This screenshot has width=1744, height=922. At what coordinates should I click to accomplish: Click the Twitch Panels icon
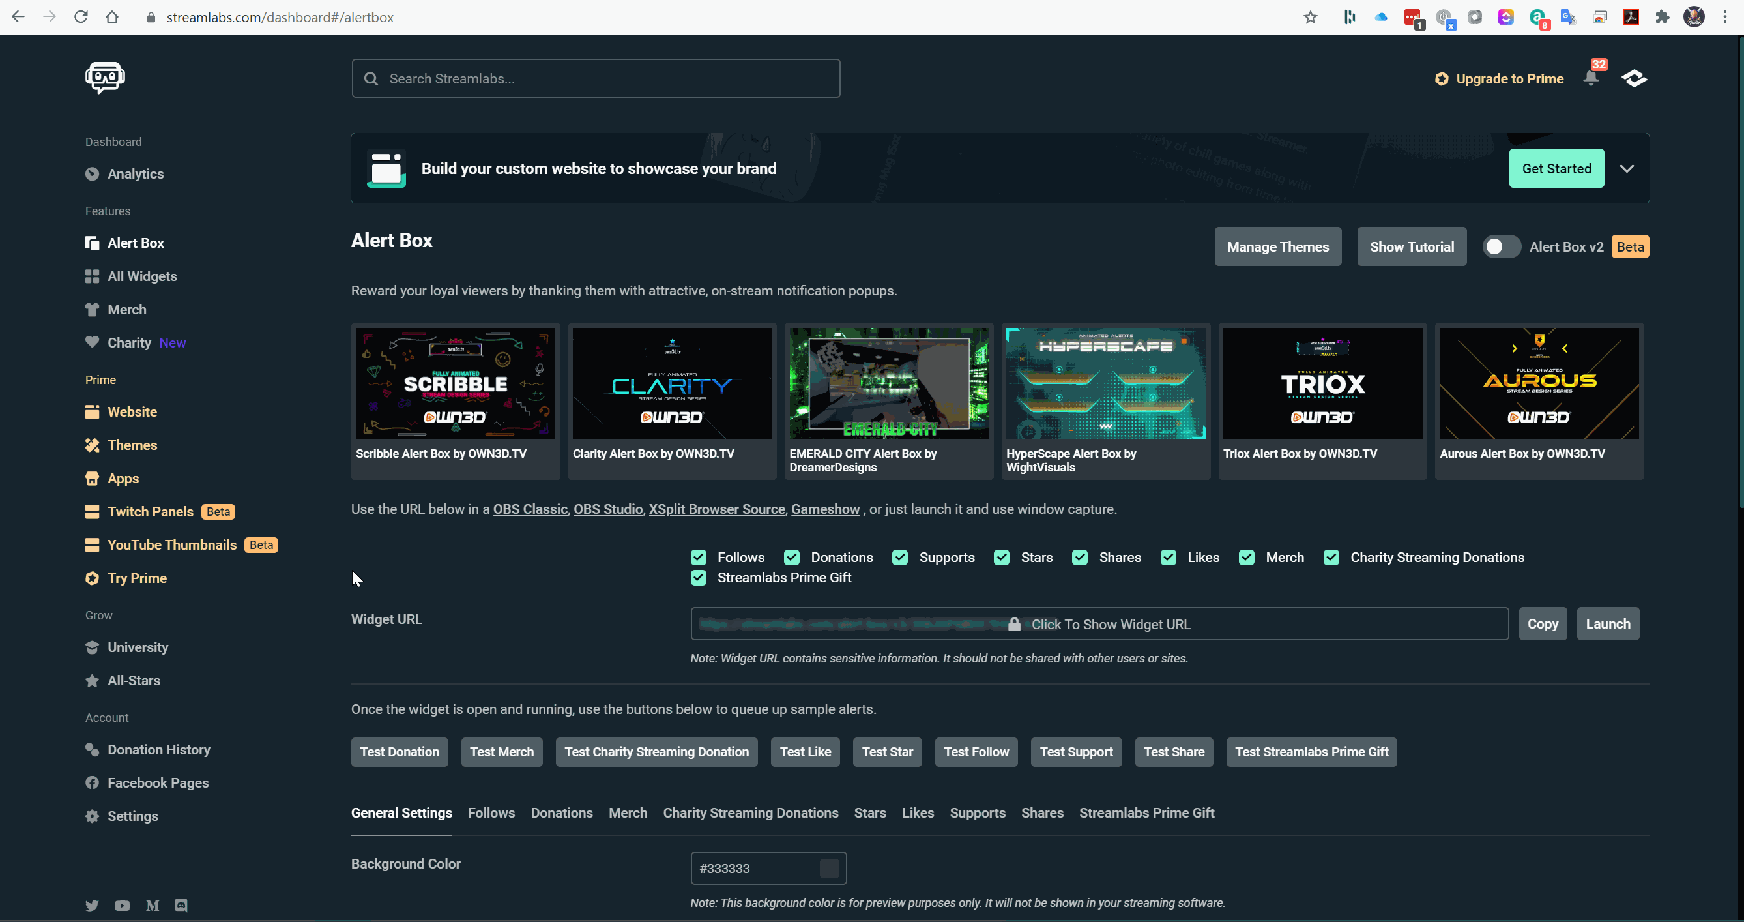pos(92,511)
